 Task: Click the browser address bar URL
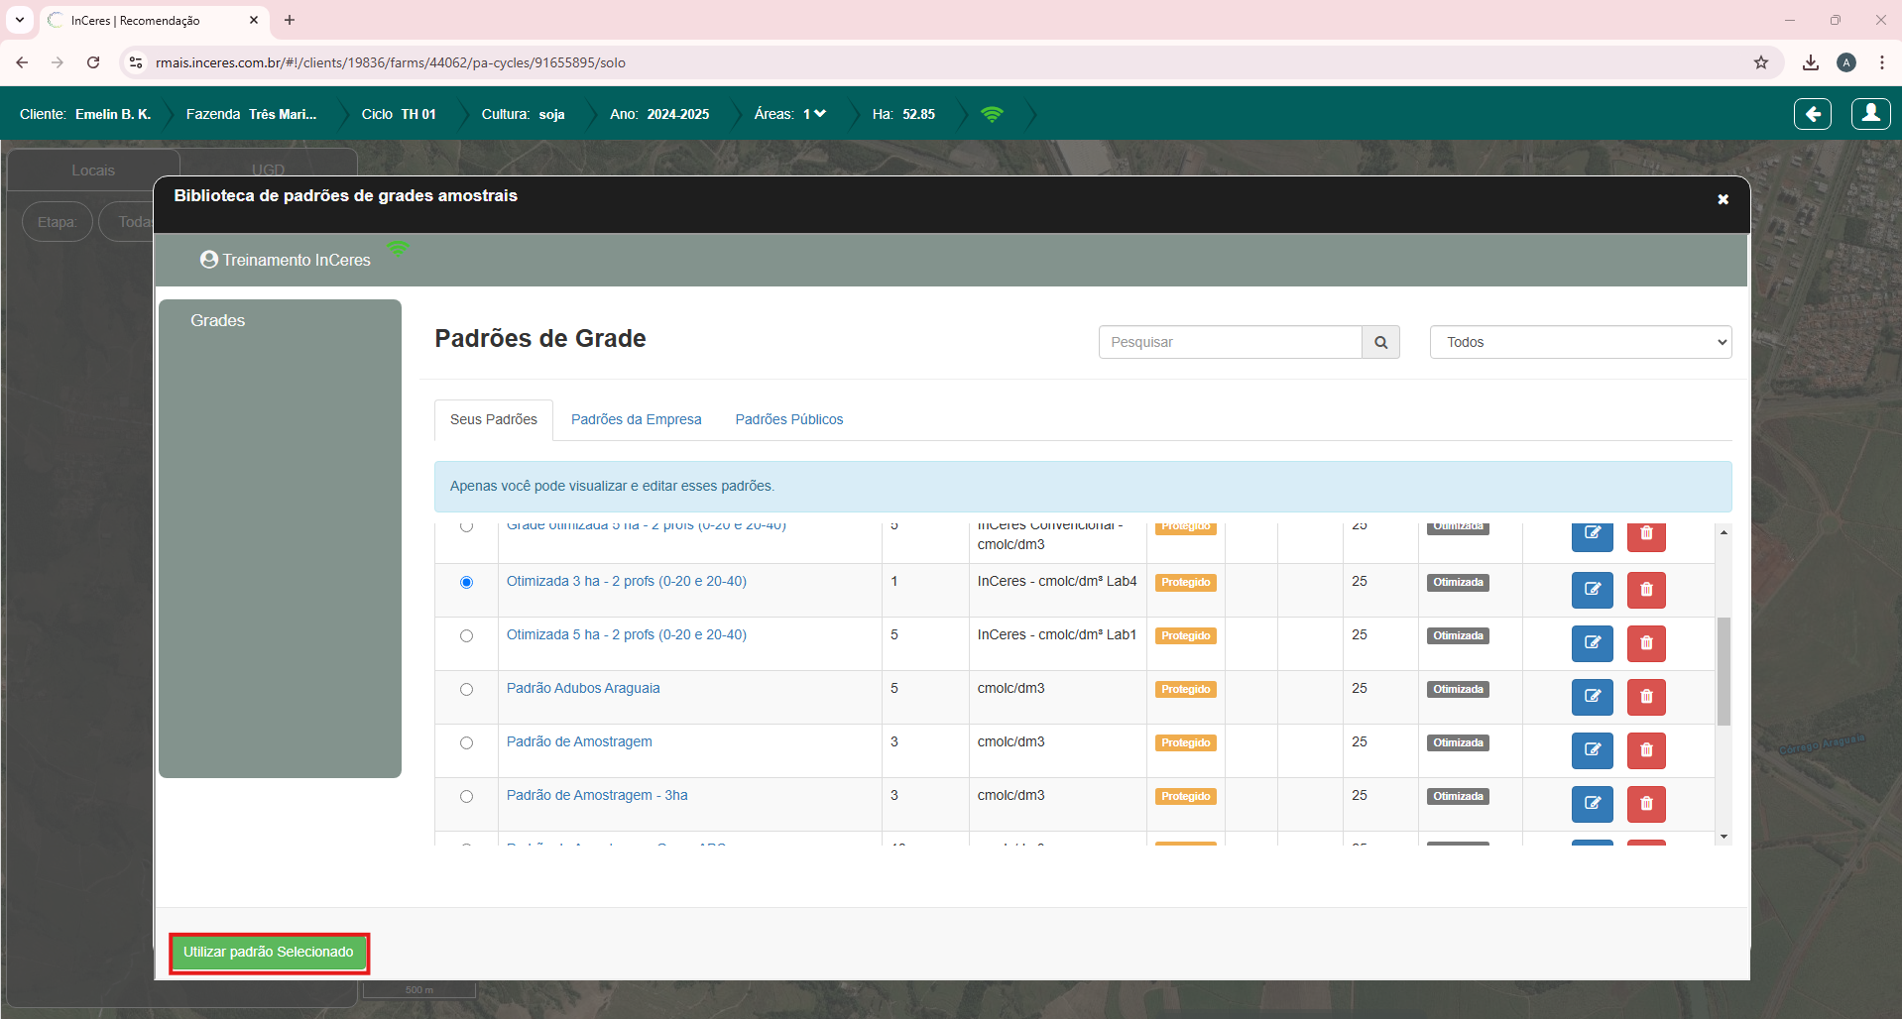click(x=390, y=62)
